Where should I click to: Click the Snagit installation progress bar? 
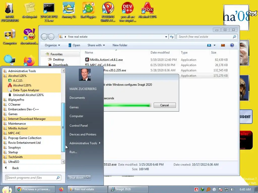pos(127,105)
